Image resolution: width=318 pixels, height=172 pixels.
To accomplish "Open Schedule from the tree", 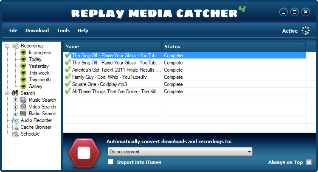I will point(30,134).
